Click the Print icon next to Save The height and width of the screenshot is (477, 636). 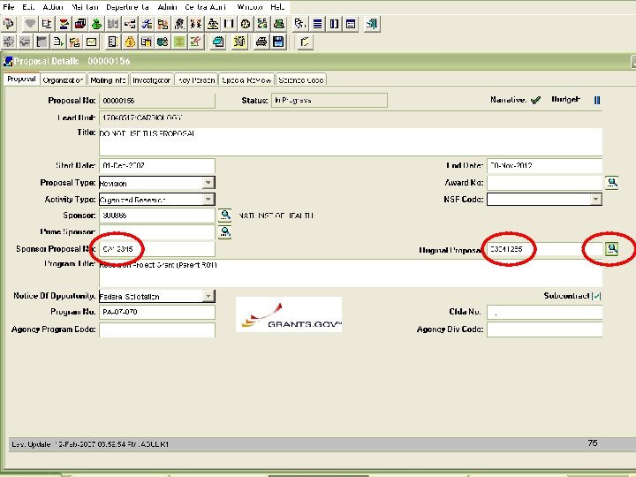tap(261, 42)
